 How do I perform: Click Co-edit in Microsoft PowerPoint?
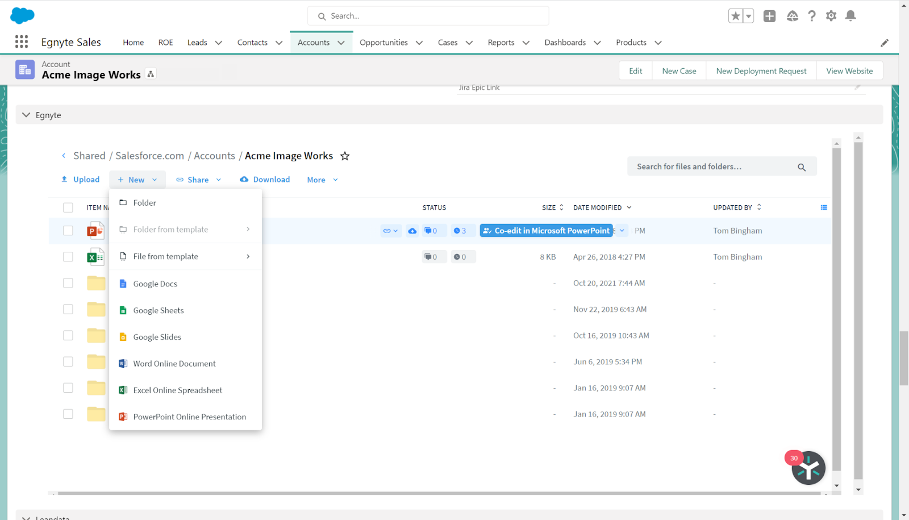[546, 231]
